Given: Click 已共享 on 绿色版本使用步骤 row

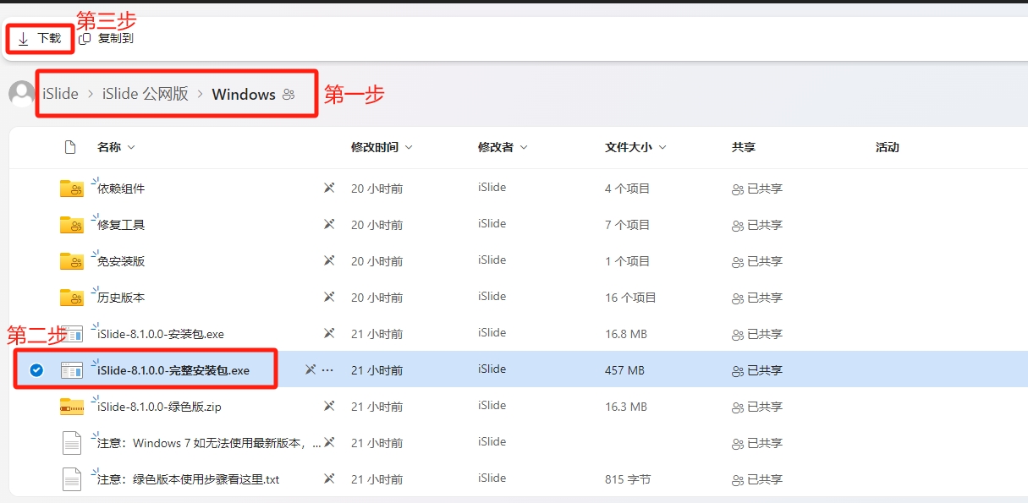Looking at the screenshot, I should [757, 479].
